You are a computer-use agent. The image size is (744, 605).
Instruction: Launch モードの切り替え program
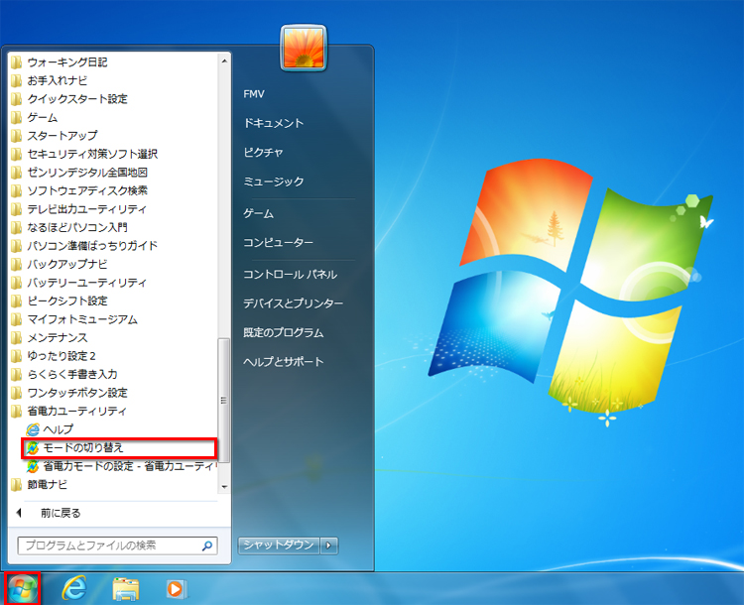[x=120, y=448]
